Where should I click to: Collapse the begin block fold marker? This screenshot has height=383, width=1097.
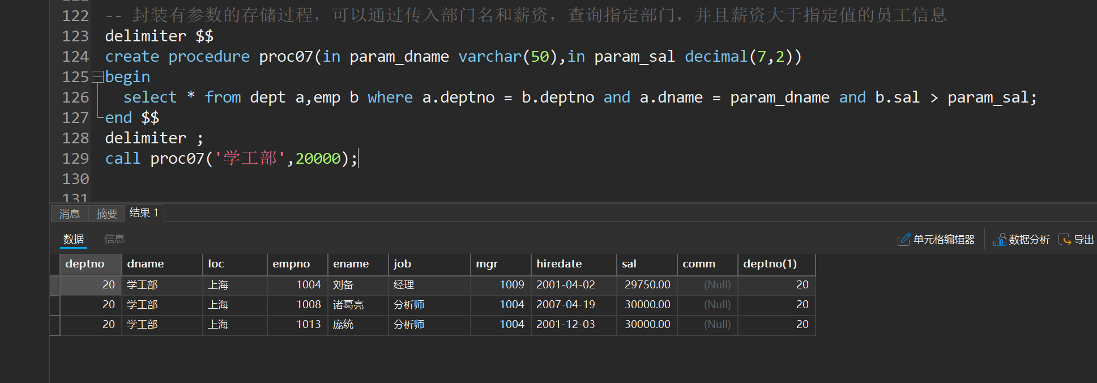(97, 76)
